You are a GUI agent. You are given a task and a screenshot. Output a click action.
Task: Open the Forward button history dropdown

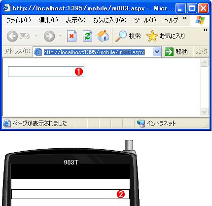(60, 36)
